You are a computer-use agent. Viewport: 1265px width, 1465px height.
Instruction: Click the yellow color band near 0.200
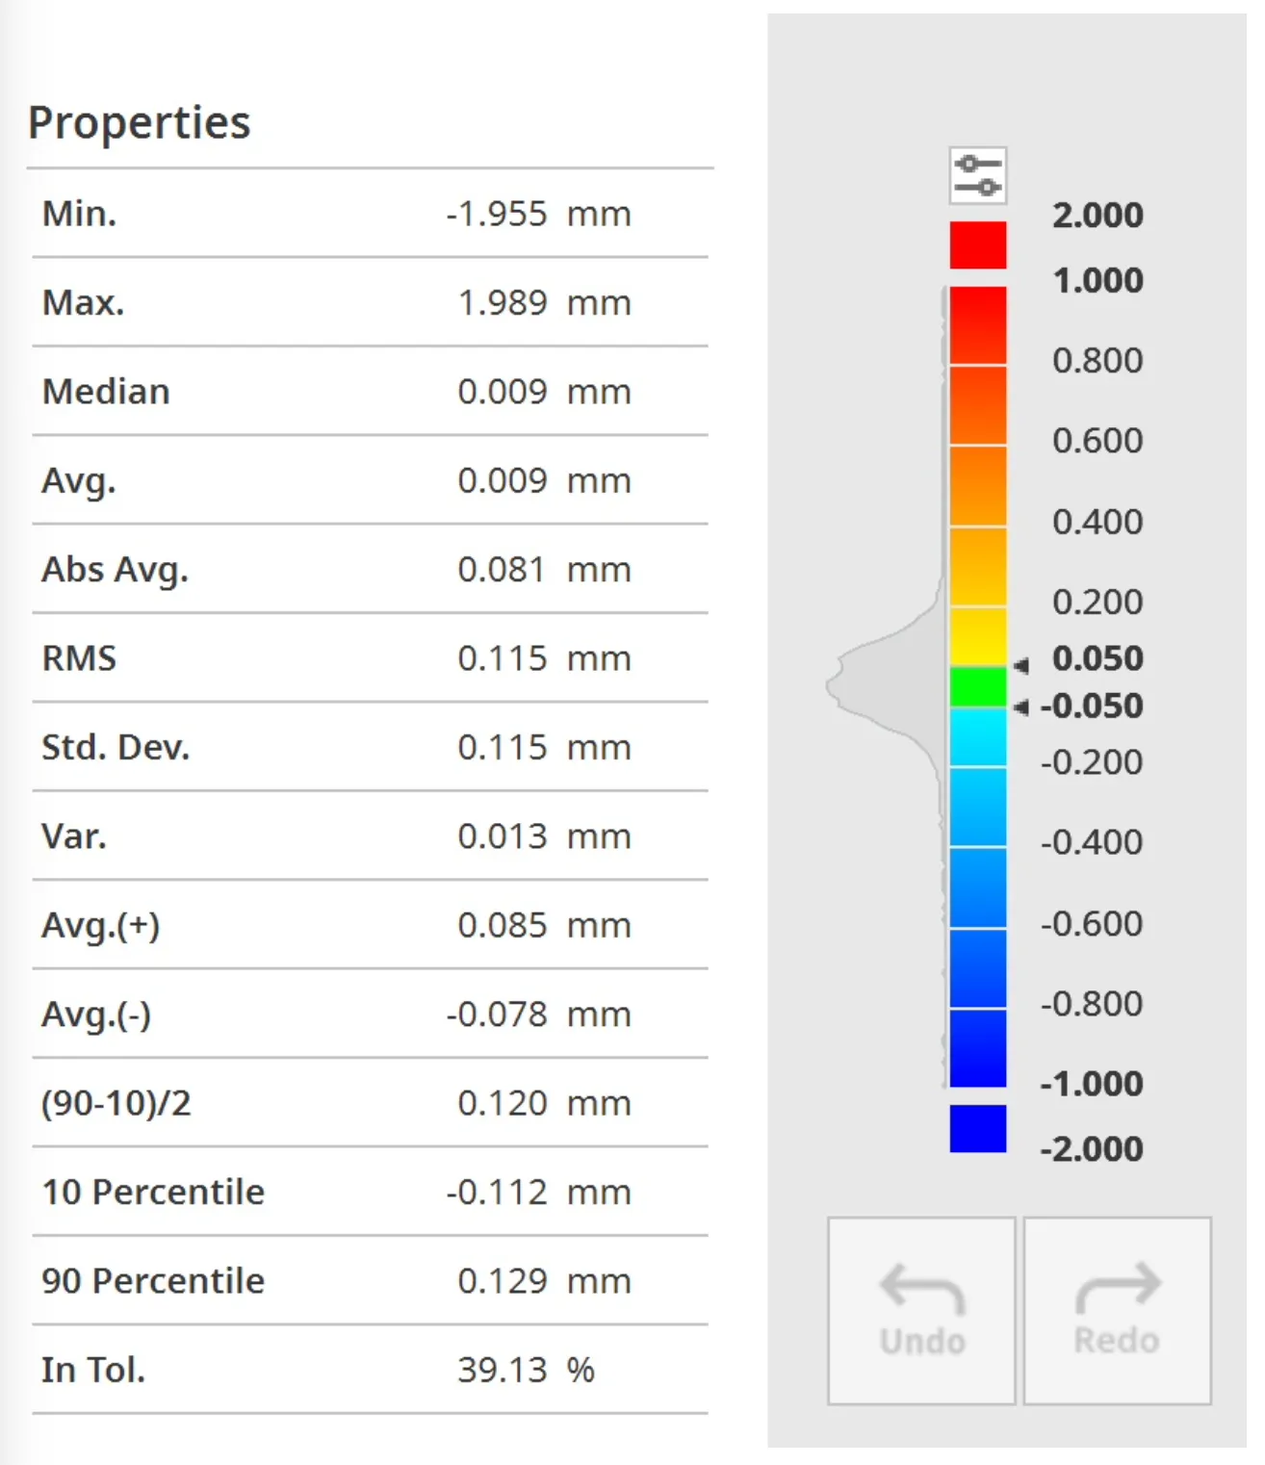(x=977, y=636)
